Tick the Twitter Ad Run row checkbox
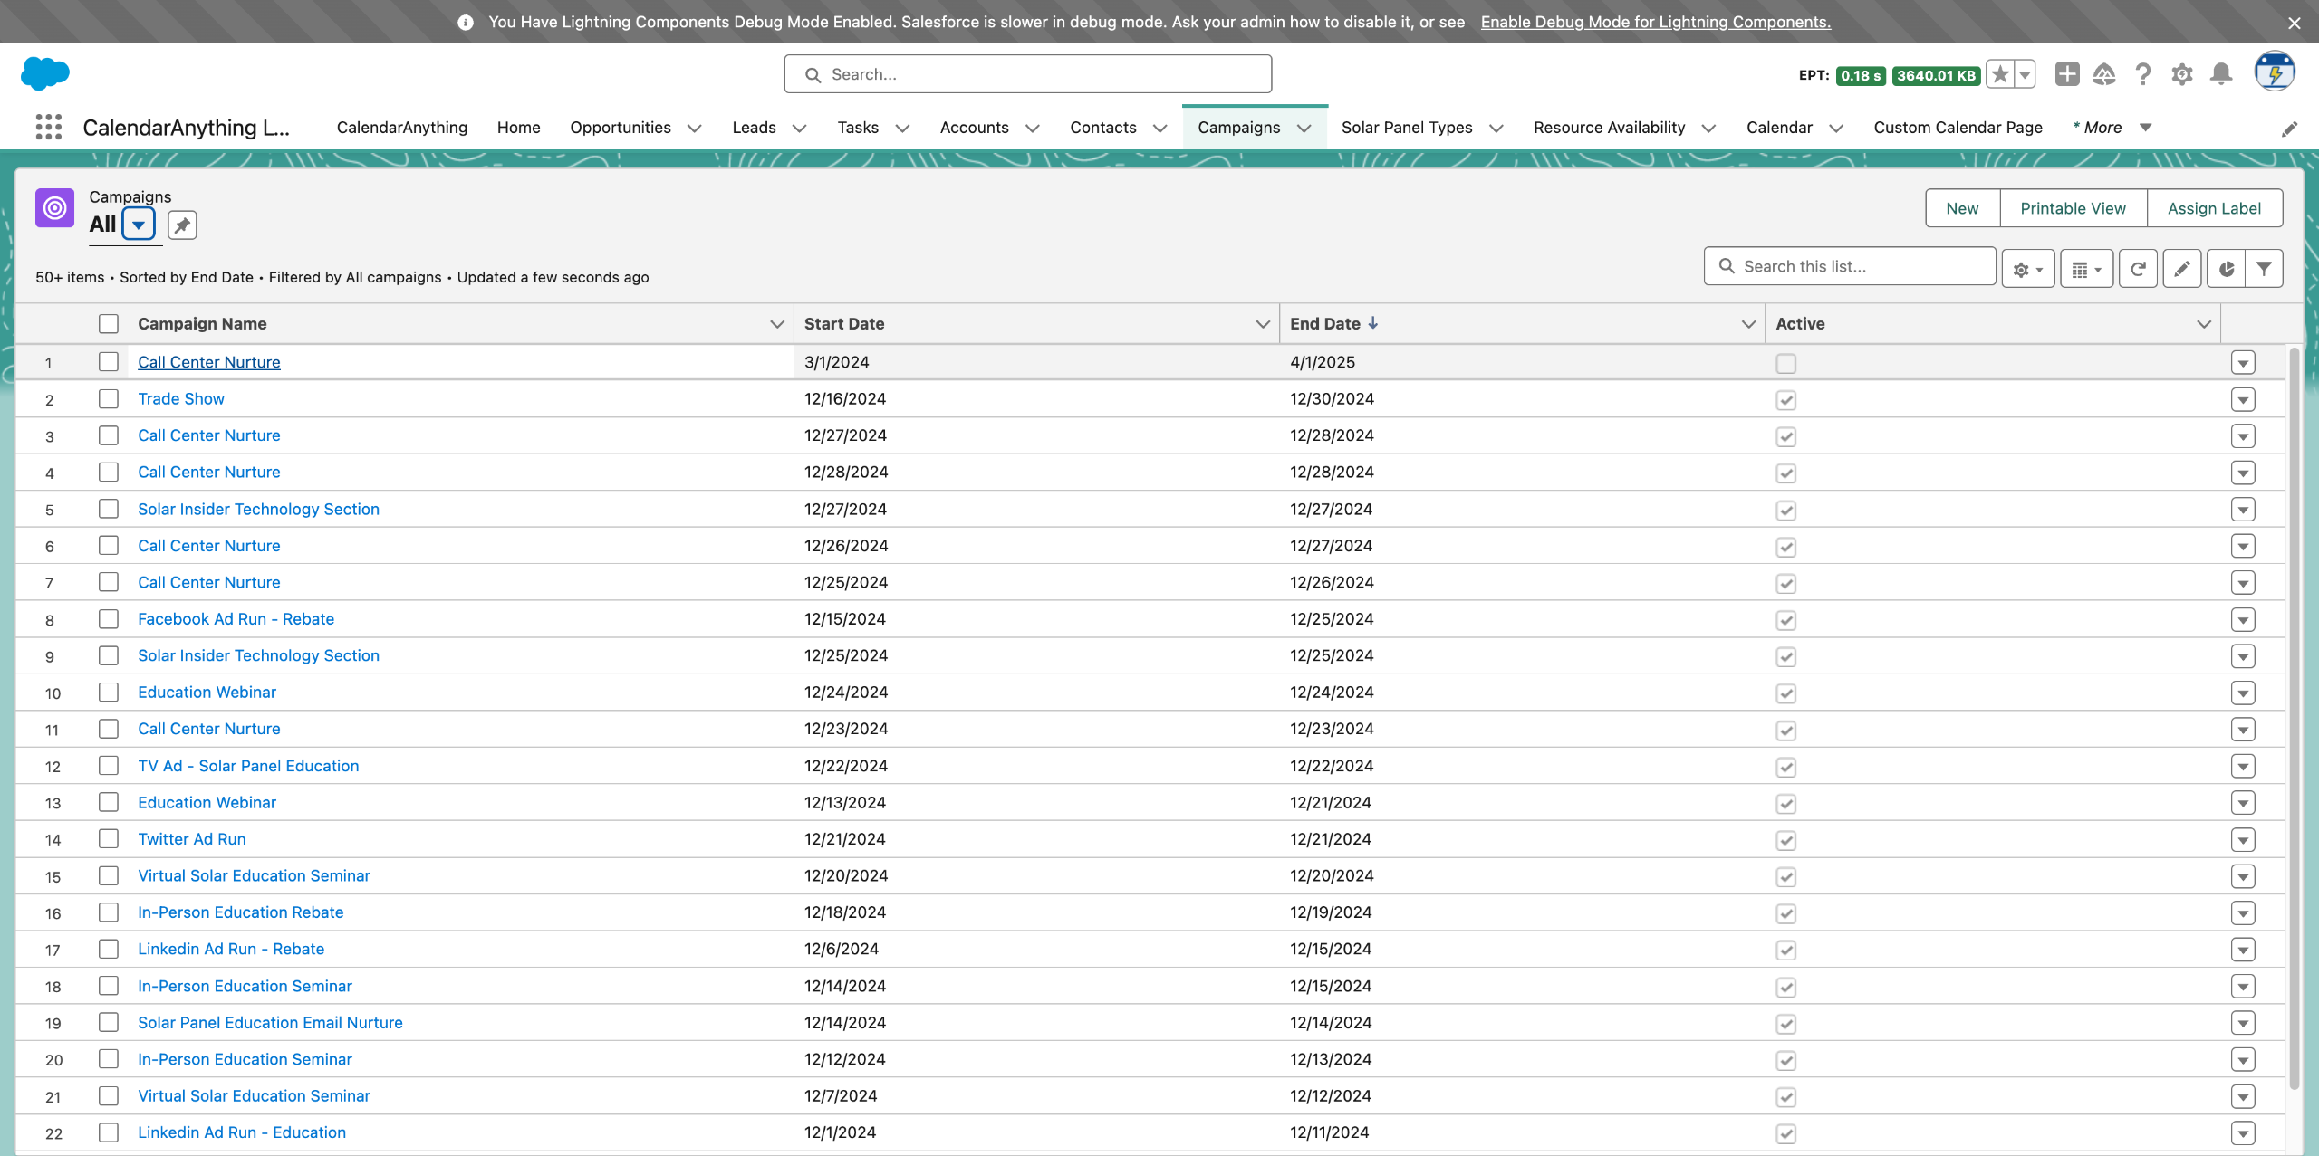The width and height of the screenshot is (2319, 1156). pyautogui.click(x=109, y=839)
